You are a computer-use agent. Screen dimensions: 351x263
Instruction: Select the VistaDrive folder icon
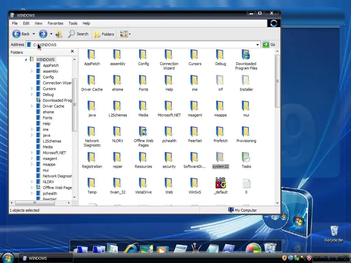143,184
